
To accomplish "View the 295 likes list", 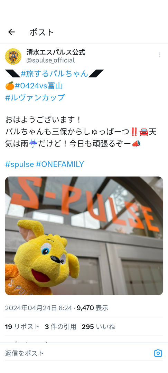I will 98,327.
